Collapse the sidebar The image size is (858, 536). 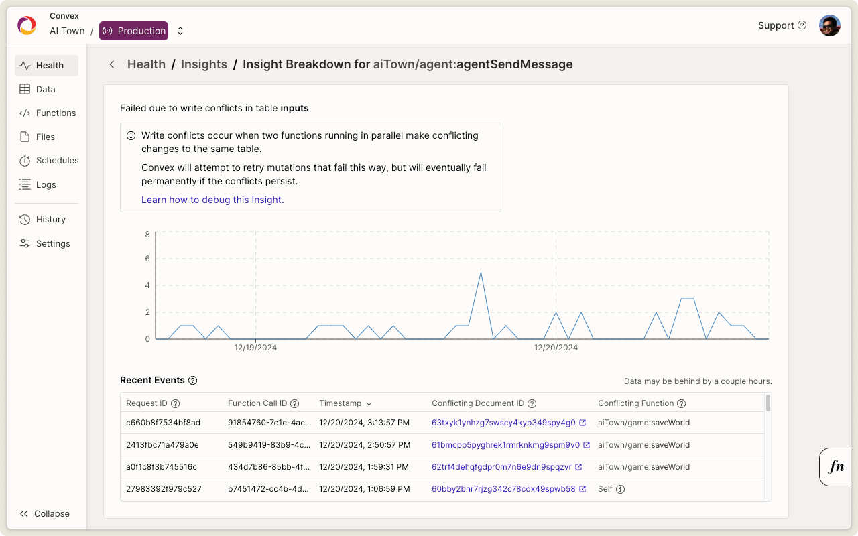44,514
